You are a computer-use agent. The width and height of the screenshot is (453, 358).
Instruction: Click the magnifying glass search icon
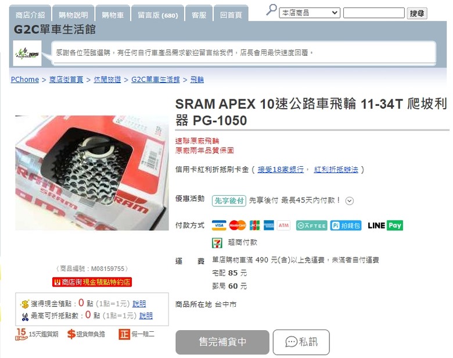click(x=271, y=10)
